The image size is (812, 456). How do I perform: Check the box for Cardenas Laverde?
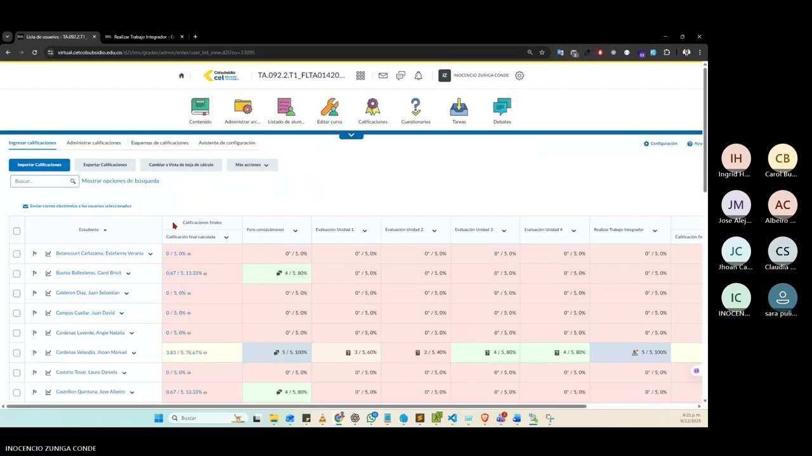16,332
